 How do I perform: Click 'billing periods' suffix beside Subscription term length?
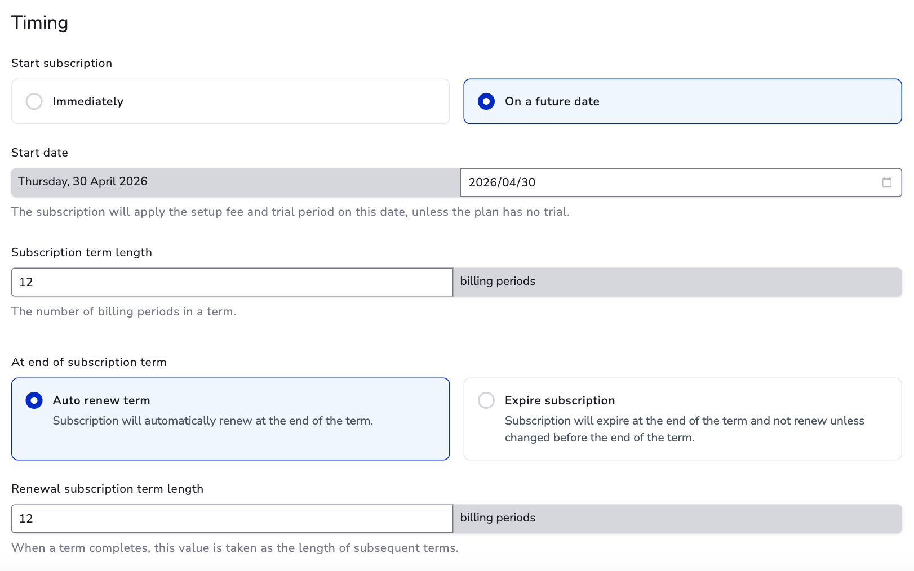click(x=498, y=281)
